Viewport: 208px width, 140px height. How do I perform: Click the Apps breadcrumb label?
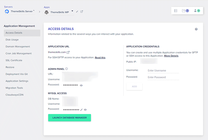(x=47, y=7)
